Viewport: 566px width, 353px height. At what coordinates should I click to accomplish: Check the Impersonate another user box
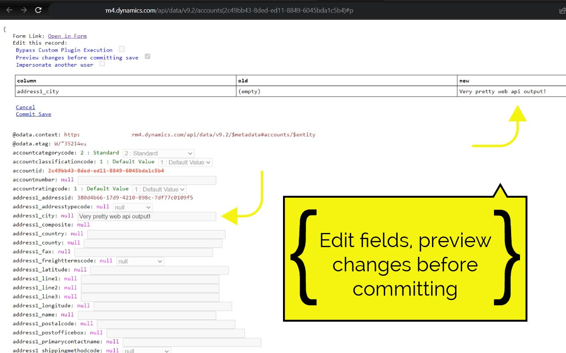102,64
